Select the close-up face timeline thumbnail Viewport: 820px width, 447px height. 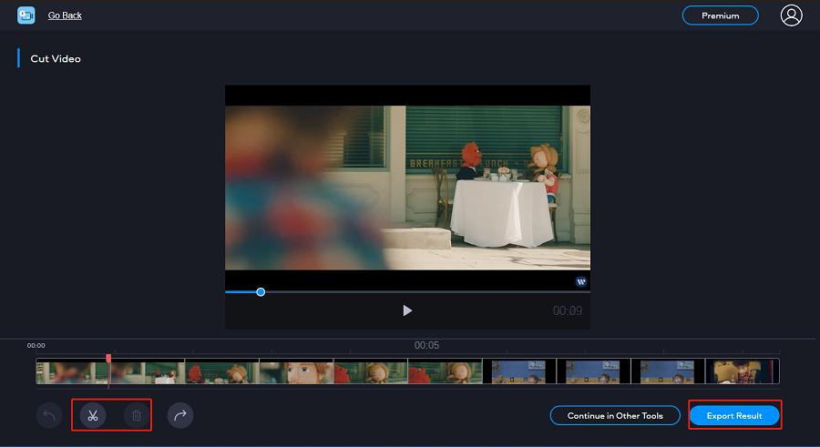[296, 371]
